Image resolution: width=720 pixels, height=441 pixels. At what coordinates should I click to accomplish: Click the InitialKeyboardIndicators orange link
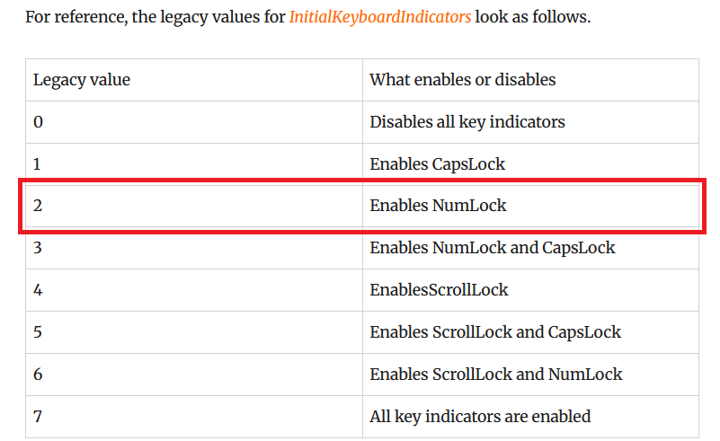click(x=379, y=17)
